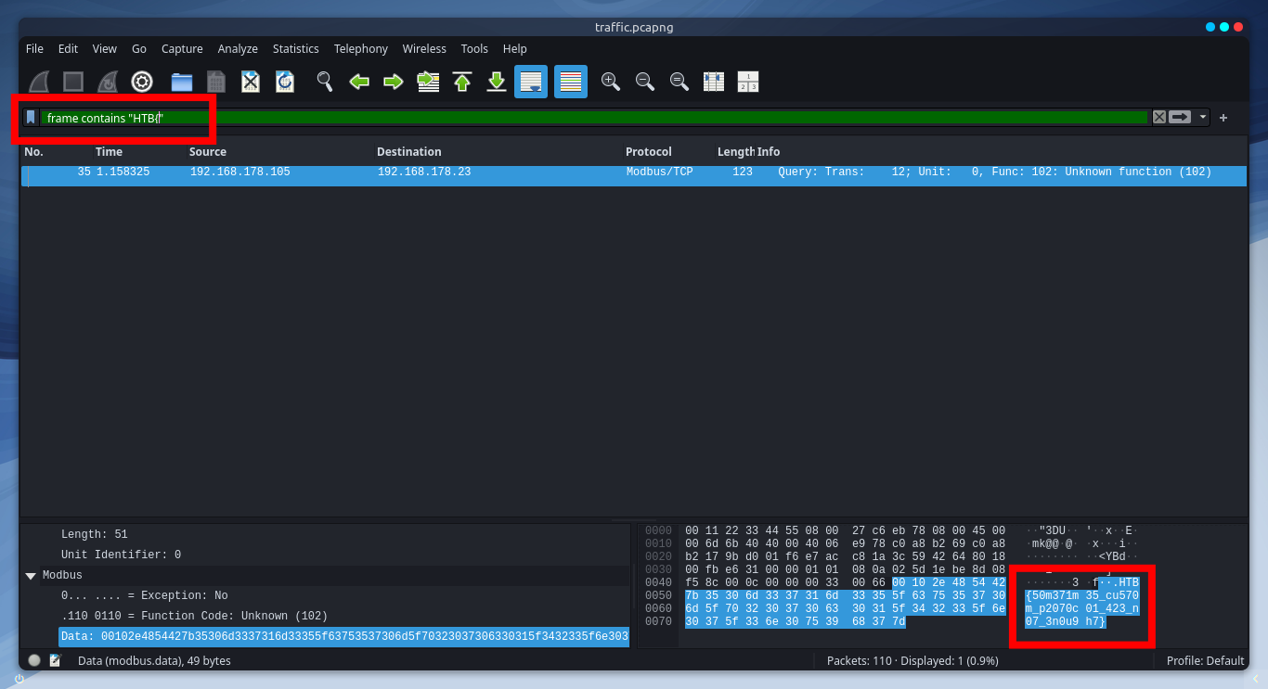Click the zoom in icon
The width and height of the screenshot is (1268, 689).
click(x=610, y=82)
